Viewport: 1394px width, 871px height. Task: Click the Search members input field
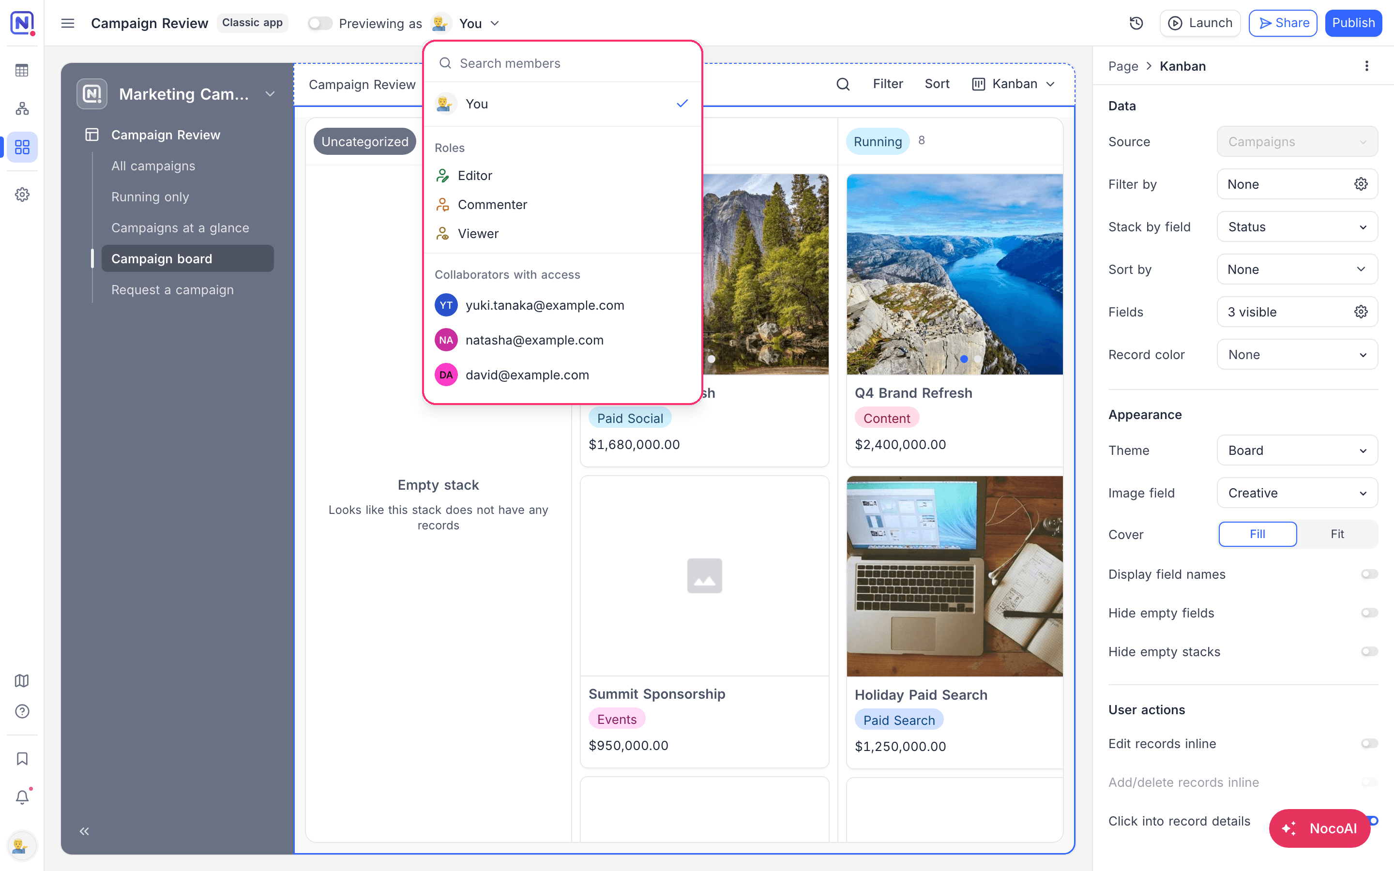click(x=562, y=63)
